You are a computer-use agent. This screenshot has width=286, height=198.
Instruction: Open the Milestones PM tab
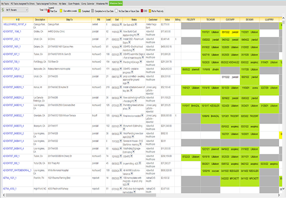[102, 3]
